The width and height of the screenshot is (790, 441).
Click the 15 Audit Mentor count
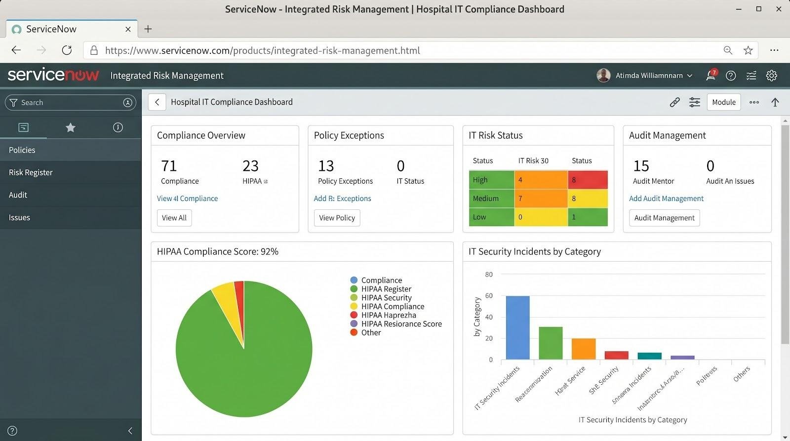(x=641, y=166)
